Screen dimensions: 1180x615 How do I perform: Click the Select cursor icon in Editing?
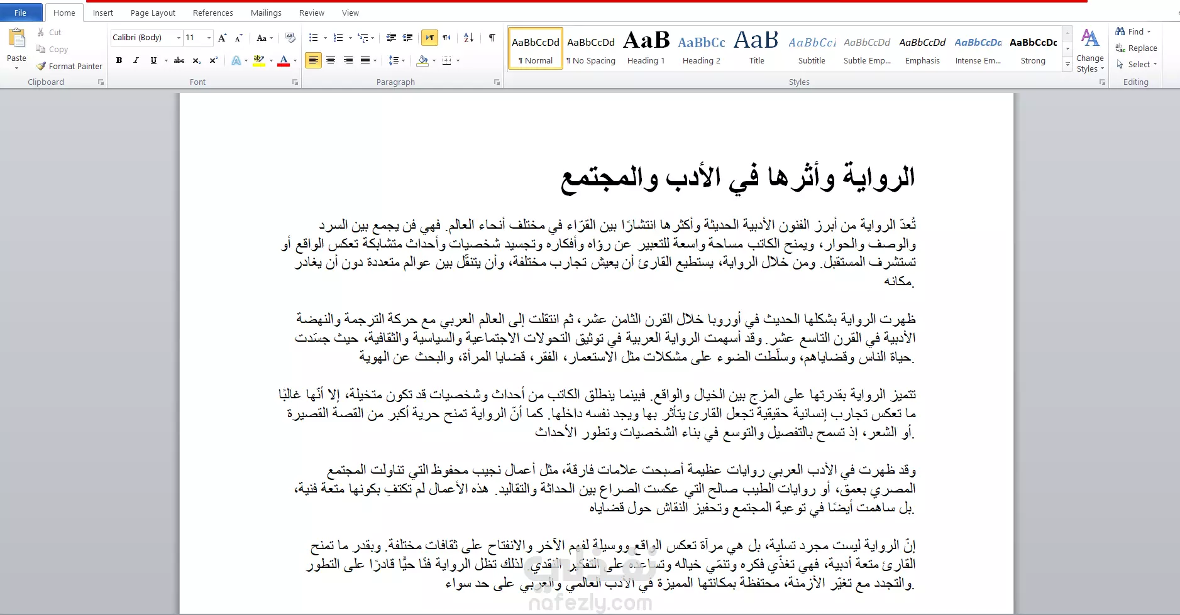tap(1120, 64)
